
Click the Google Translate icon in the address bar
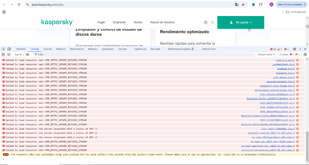[x=236, y=5]
